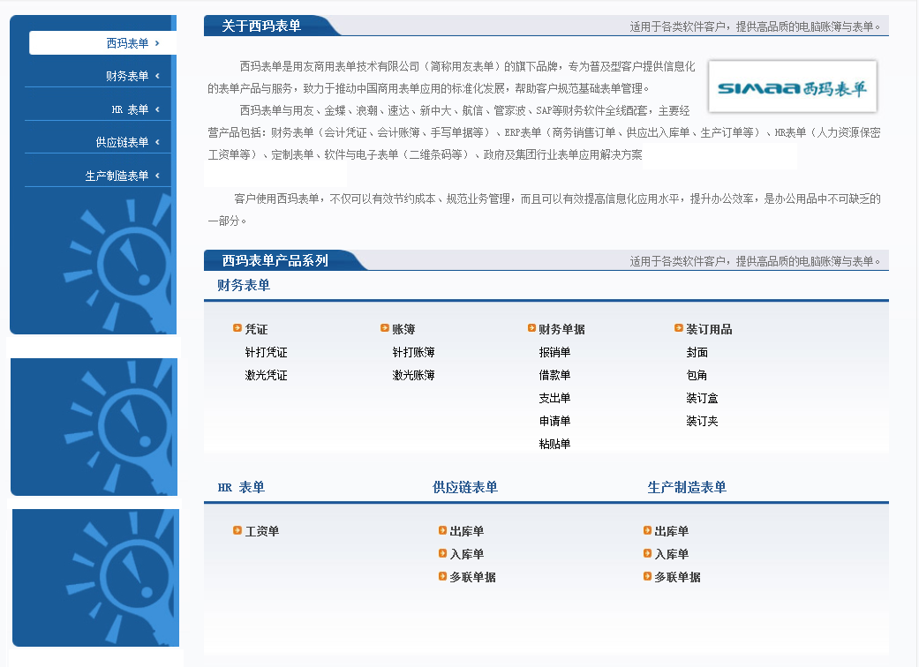This screenshot has height=667, width=919.
Task: Select 西玛表单 in the sidebar menu
Action: (x=127, y=43)
